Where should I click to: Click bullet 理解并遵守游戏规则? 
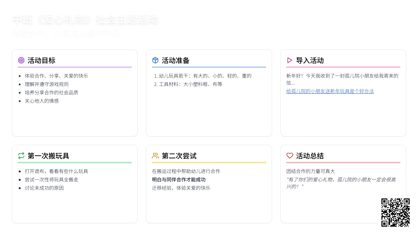[47, 84]
